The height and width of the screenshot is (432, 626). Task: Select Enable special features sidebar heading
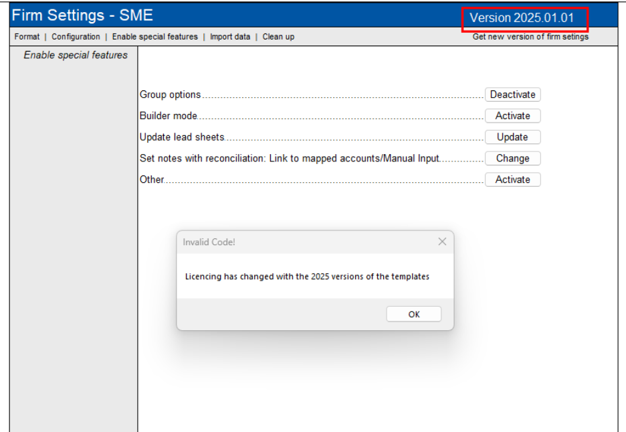pyautogui.click(x=76, y=55)
